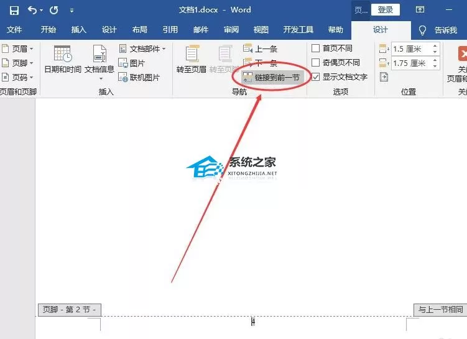Screen dimensions: 467x339
Task: Toggle 链接到前一节 button
Action: point(270,78)
